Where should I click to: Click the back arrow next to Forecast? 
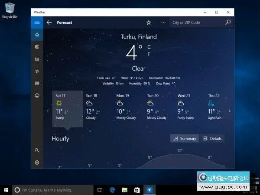click(x=49, y=23)
